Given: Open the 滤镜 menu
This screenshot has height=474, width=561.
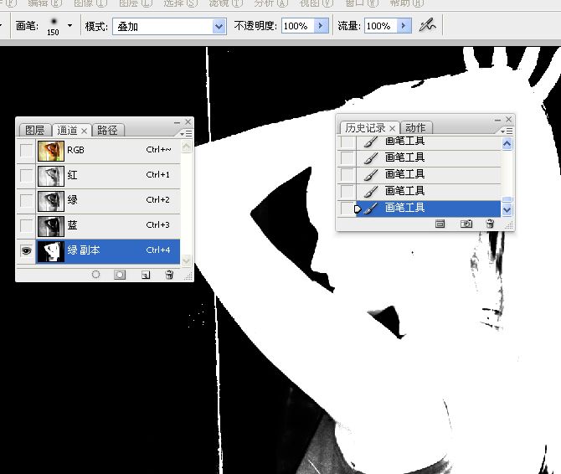Looking at the screenshot, I should (226, 3).
